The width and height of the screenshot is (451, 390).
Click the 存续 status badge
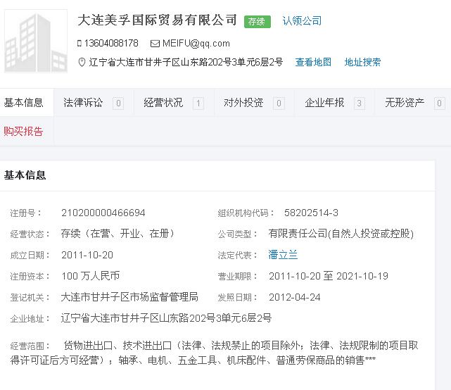point(258,21)
